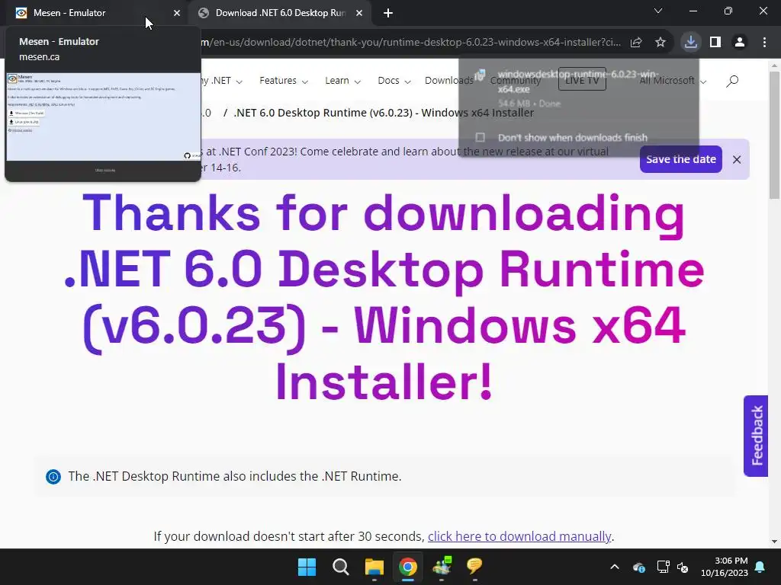Open File Explorer from the taskbar
Image resolution: width=781 pixels, height=585 pixels.
pyautogui.click(x=374, y=567)
